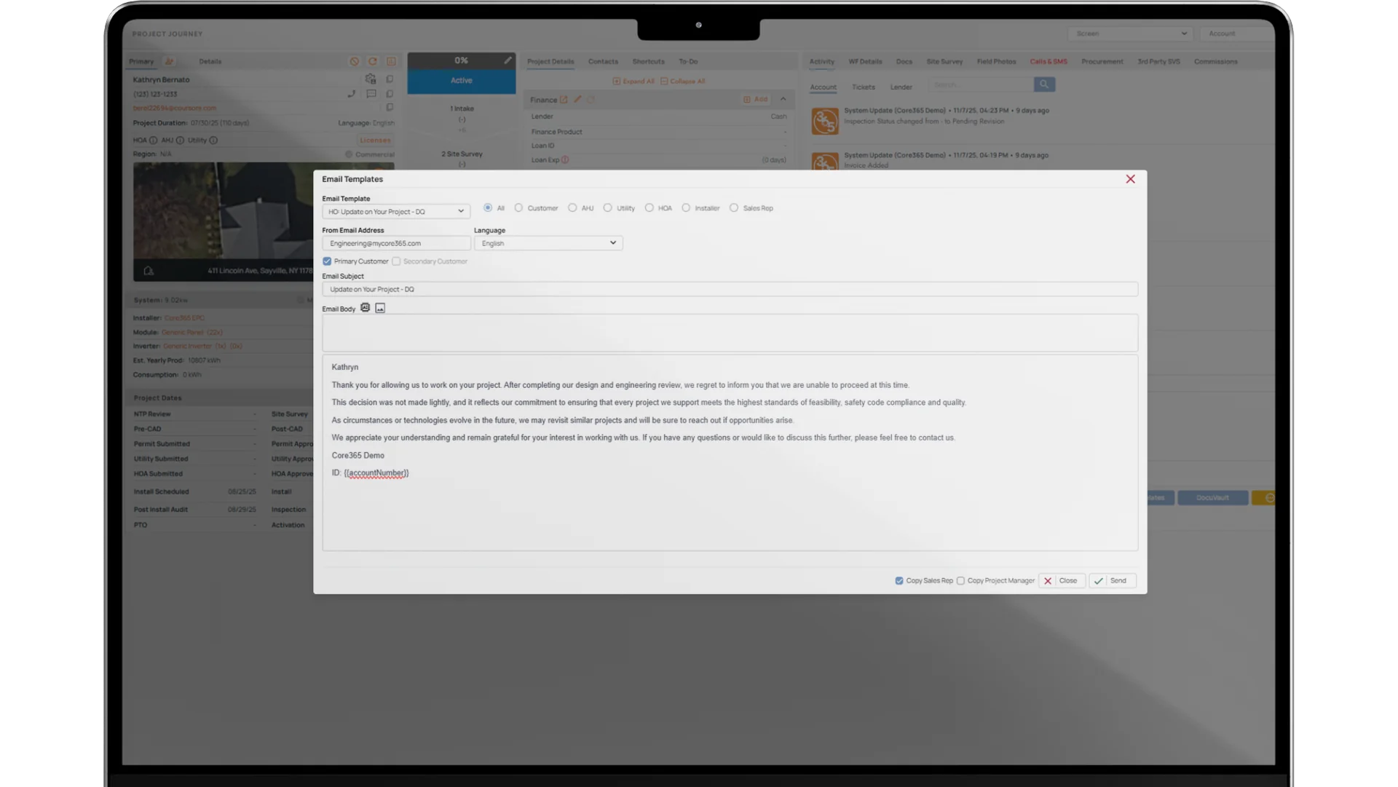
Task: Close the Email Templates dialog with the red X
Action: click(1130, 179)
